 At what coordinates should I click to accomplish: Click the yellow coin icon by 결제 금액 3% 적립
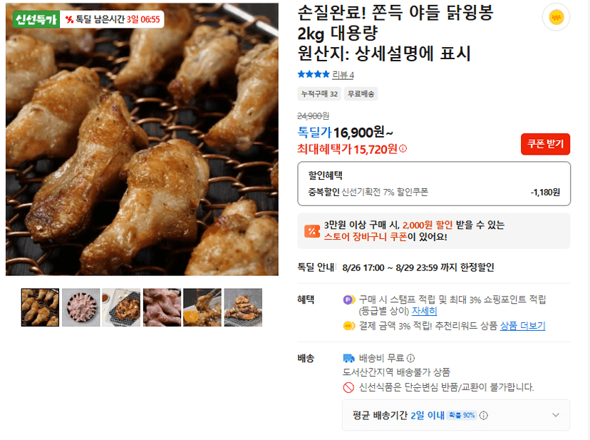click(x=349, y=326)
